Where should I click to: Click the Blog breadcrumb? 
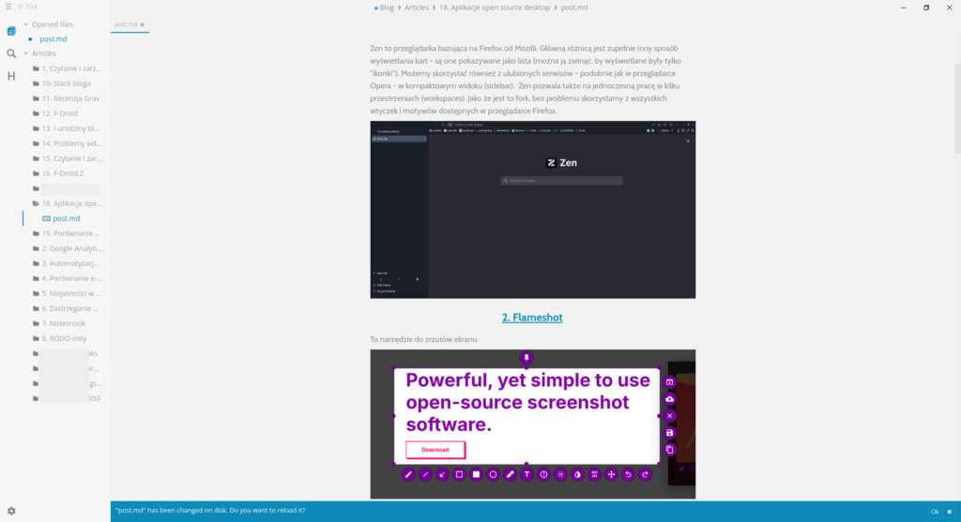click(x=387, y=7)
